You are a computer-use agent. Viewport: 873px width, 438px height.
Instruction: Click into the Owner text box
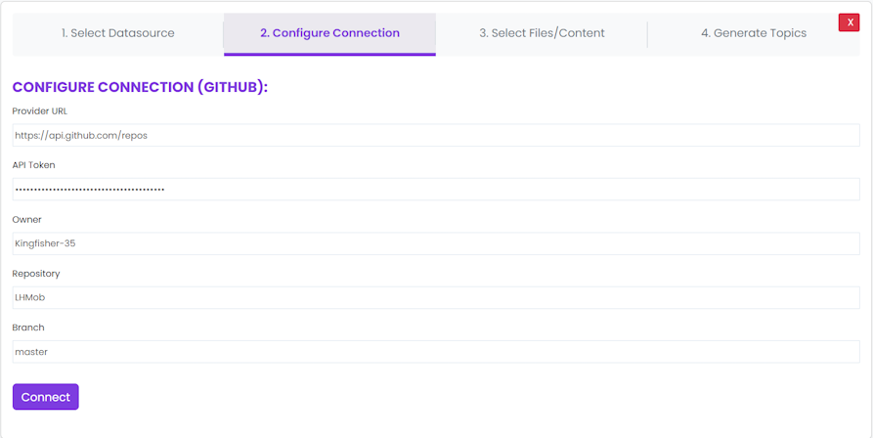click(435, 243)
